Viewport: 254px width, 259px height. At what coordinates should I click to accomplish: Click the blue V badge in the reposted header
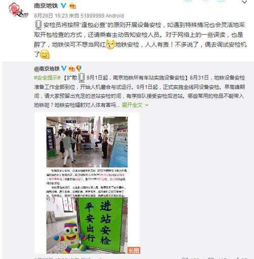pyautogui.click(x=64, y=68)
